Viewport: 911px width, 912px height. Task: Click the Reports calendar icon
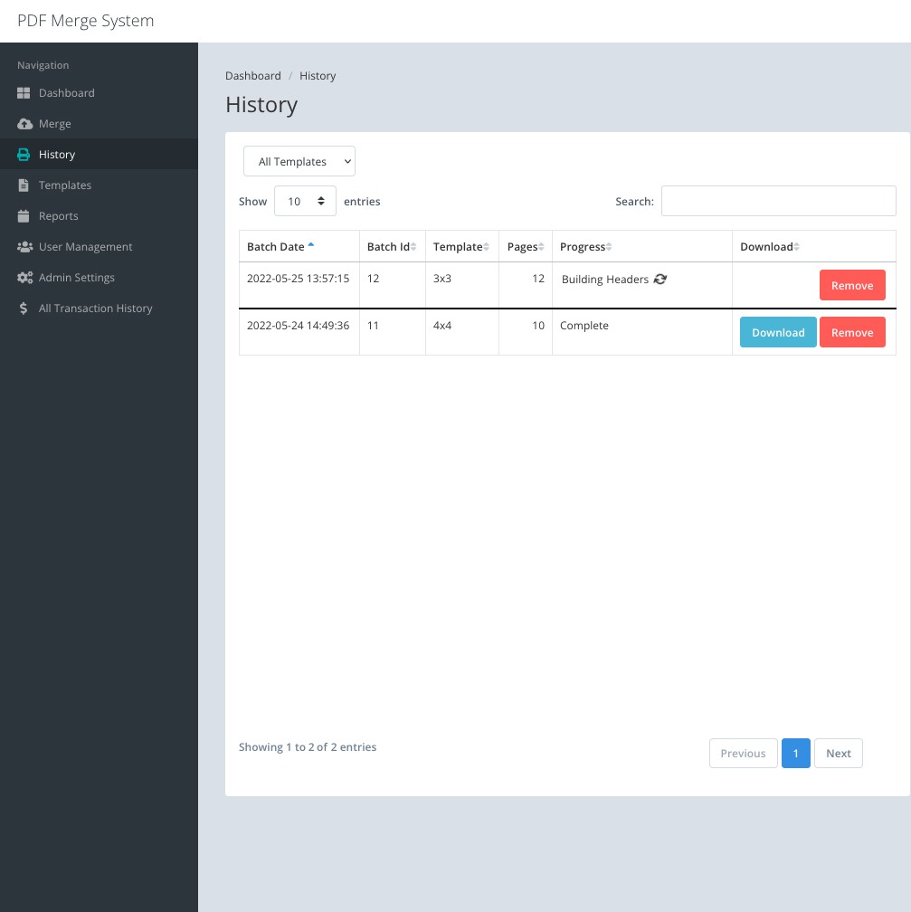pyautogui.click(x=23, y=215)
